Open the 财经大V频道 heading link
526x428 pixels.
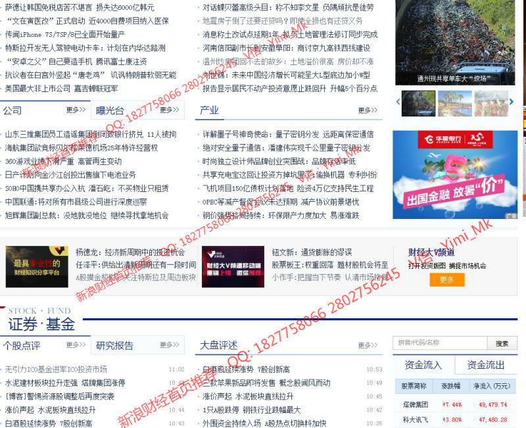431,252
